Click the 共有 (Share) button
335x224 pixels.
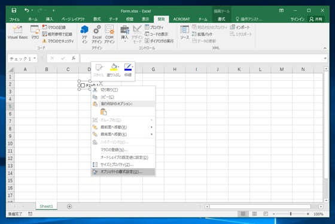coord(316,19)
